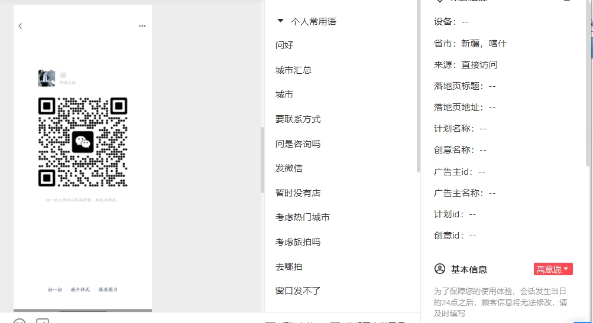593x323 pixels.
Task: Click the 计划id field row
Action: (x=455, y=214)
